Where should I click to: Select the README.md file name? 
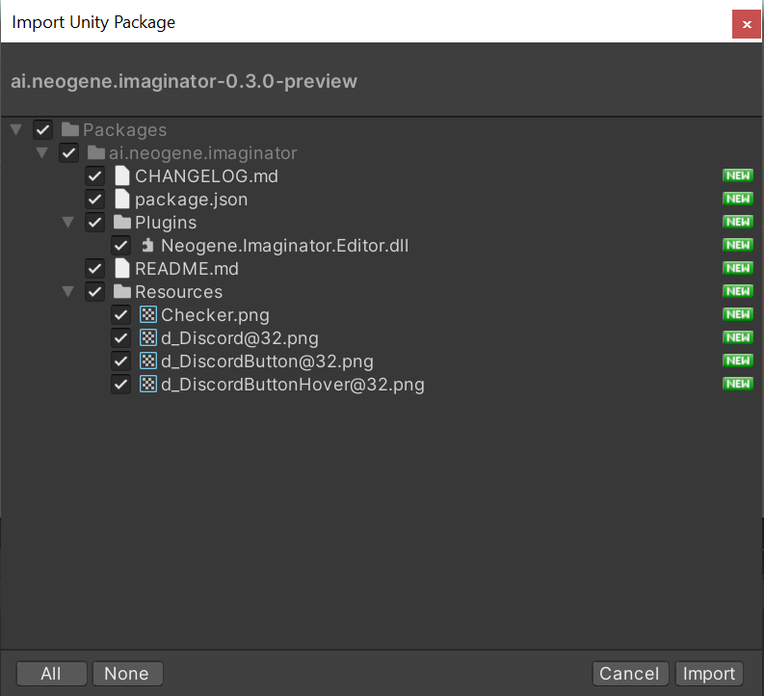[187, 269]
